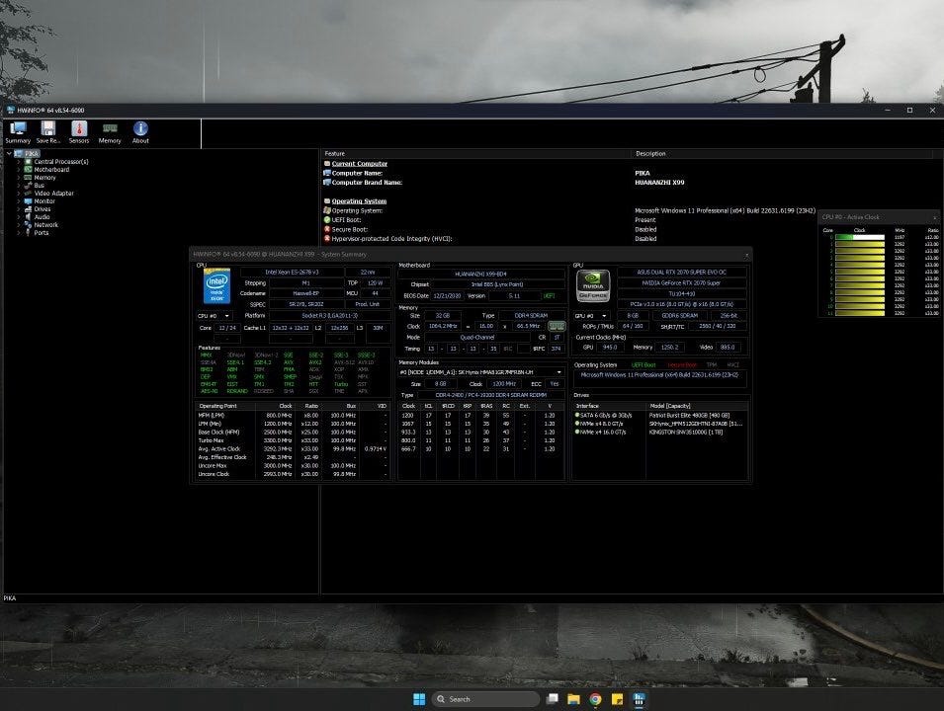
Task: Open File Explorer from the taskbar
Action: tap(573, 699)
